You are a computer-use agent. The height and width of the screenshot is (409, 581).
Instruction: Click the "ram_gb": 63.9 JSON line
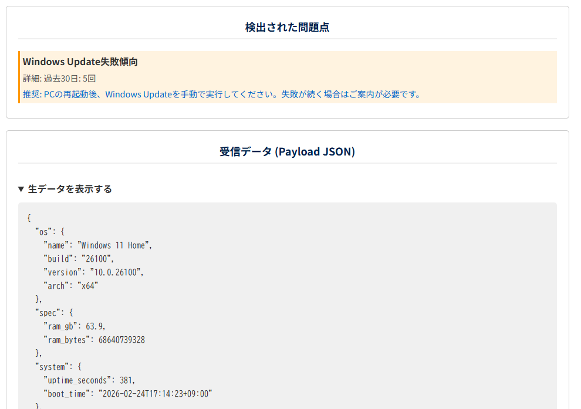click(74, 326)
